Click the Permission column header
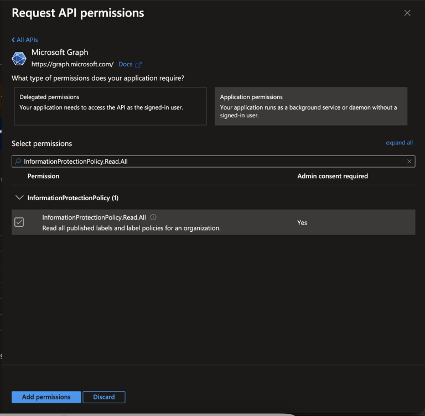Screen dimensions: 425x416 coord(43,176)
